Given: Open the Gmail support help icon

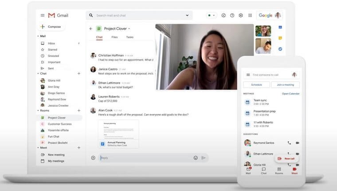Looking at the screenshot, I should coord(232,15).
